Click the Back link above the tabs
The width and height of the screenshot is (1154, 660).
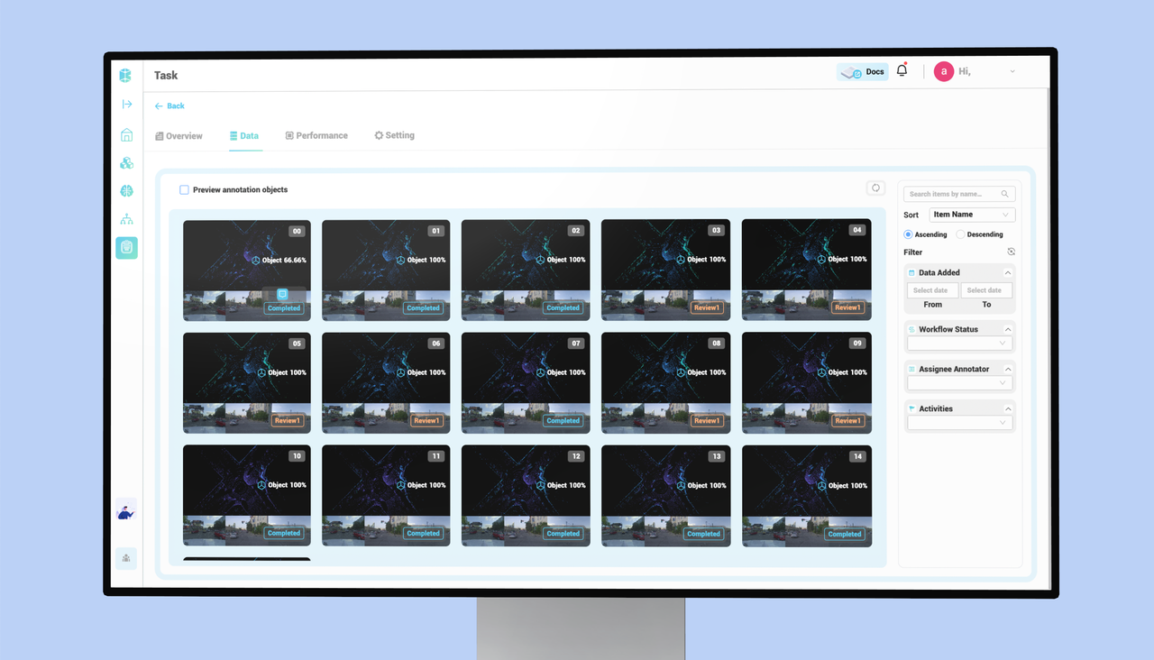[169, 105]
